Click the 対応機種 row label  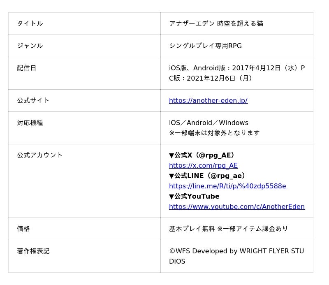pyautogui.click(x=30, y=123)
